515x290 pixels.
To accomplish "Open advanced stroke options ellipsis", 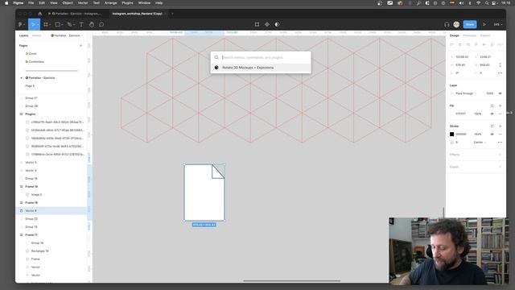I will coord(500,143).
